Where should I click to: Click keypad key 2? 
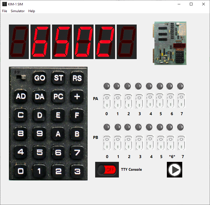(58, 171)
